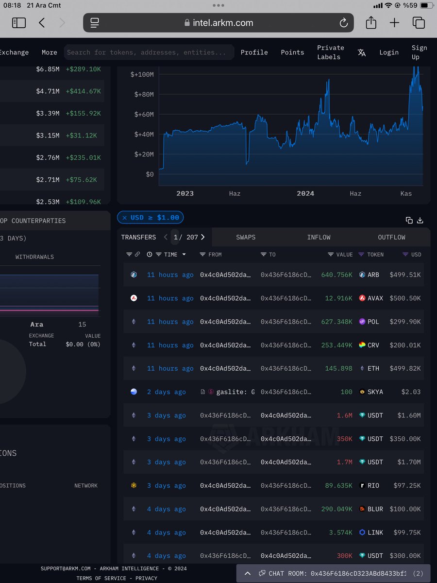The height and width of the screenshot is (583, 437).
Task: Open chain filter icon in table header
Action: (129, 254)
